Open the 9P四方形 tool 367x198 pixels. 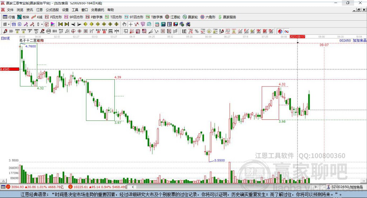point(74,17)
